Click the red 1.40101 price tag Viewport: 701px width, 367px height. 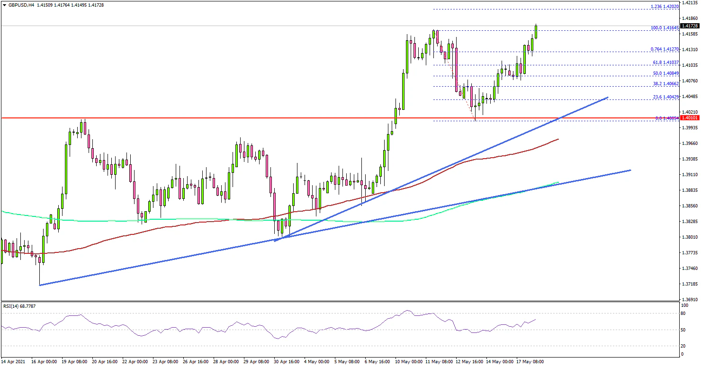tap(689, 117)
